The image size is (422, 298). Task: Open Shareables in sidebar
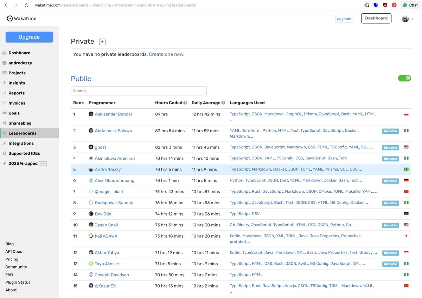click(x=20, y=123)
